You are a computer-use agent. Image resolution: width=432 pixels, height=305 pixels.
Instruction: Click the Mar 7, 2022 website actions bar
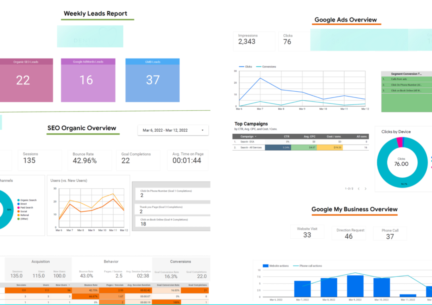(302, 289)
